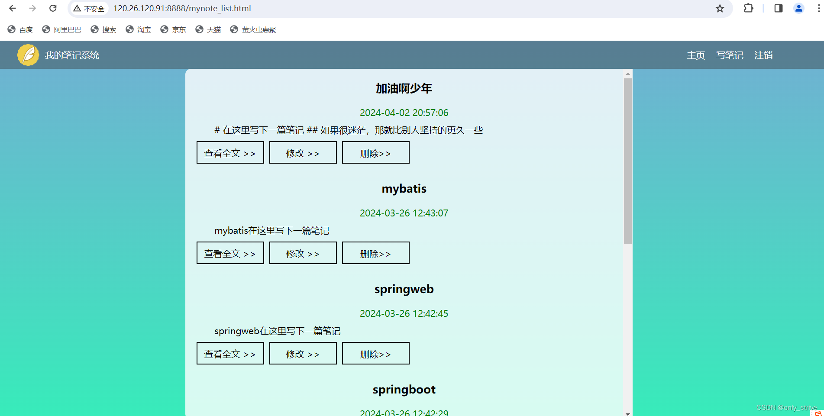Click the date 2024-04-02 20:57:06

click(x=404, y=113)
